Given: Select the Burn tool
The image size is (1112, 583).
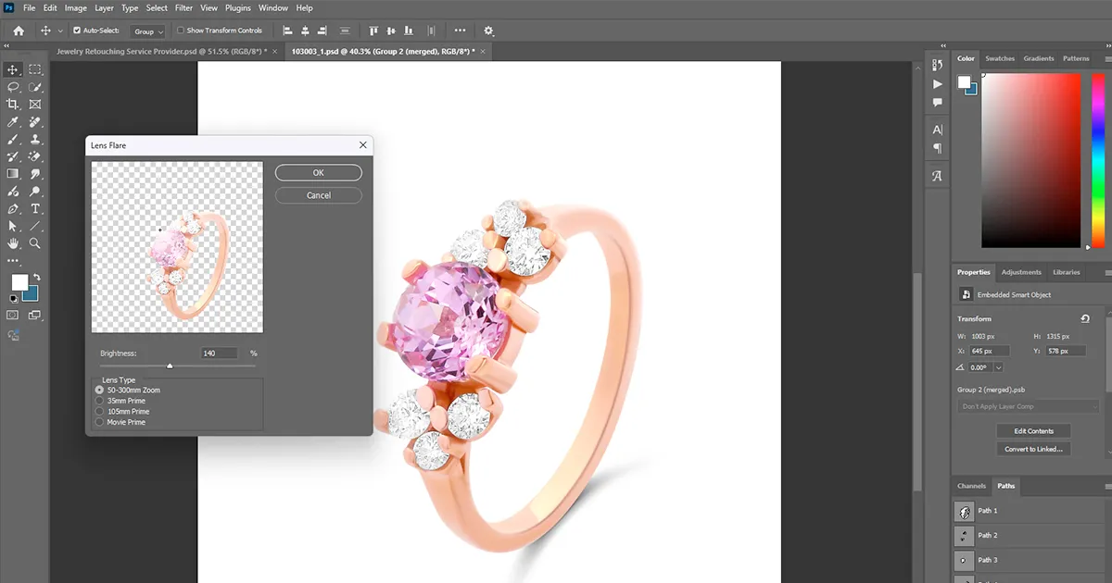Looking at the screenshot, I should click(x=13, y=192).
